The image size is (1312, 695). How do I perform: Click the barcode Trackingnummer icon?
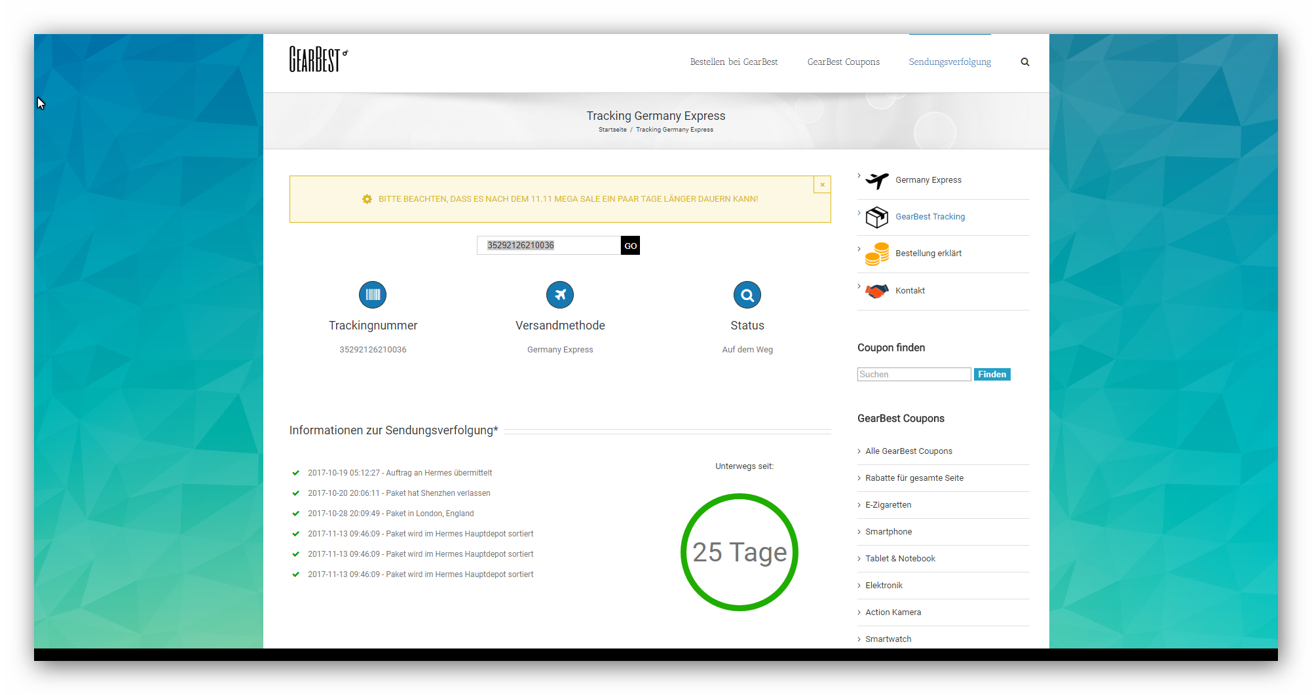pos(373,295)
